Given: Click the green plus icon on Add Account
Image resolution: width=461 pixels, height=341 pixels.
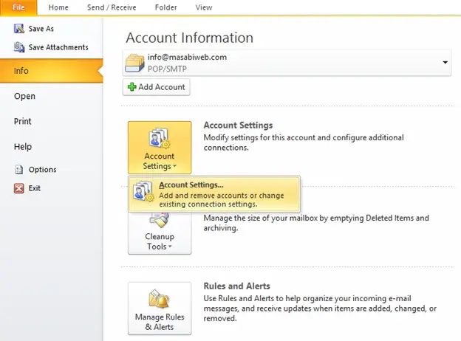Looking at the screenshot, I should point(132,87).
